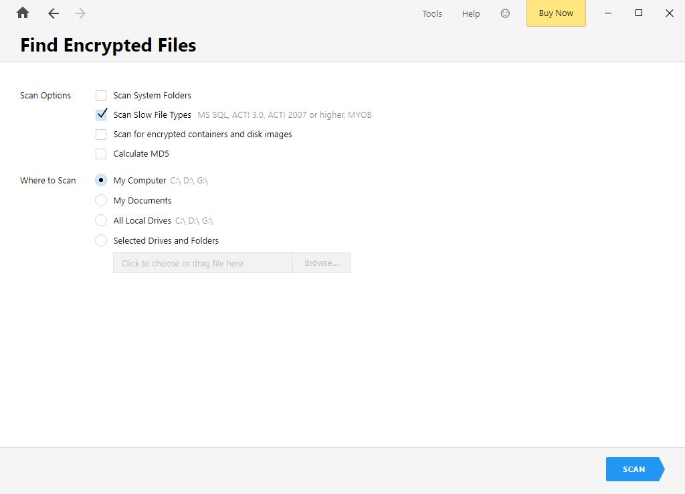The height and width of the screenshot is (494, 685).
Task: Choose Selected Drives and Folders option
Action: (101, 240)
